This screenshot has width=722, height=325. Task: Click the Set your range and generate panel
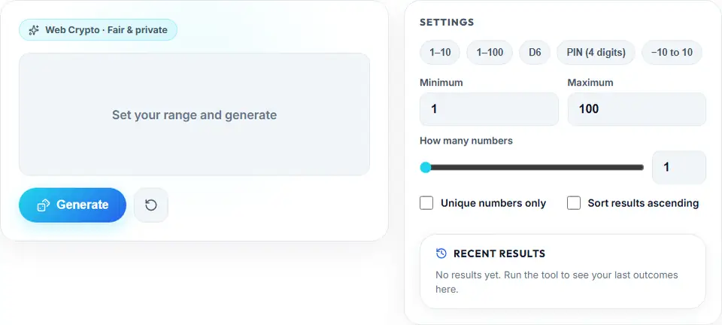click(194, 114)
